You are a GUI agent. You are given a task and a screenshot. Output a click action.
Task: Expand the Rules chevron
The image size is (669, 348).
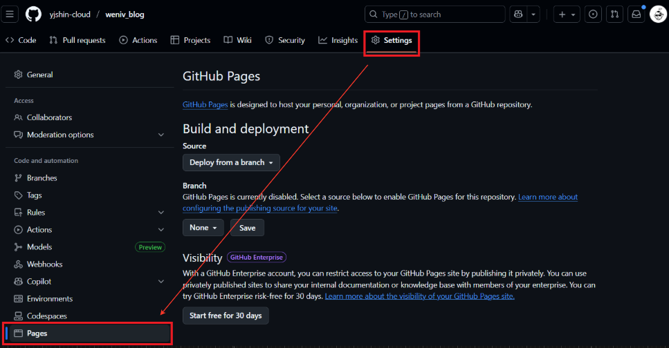point(161,212)
